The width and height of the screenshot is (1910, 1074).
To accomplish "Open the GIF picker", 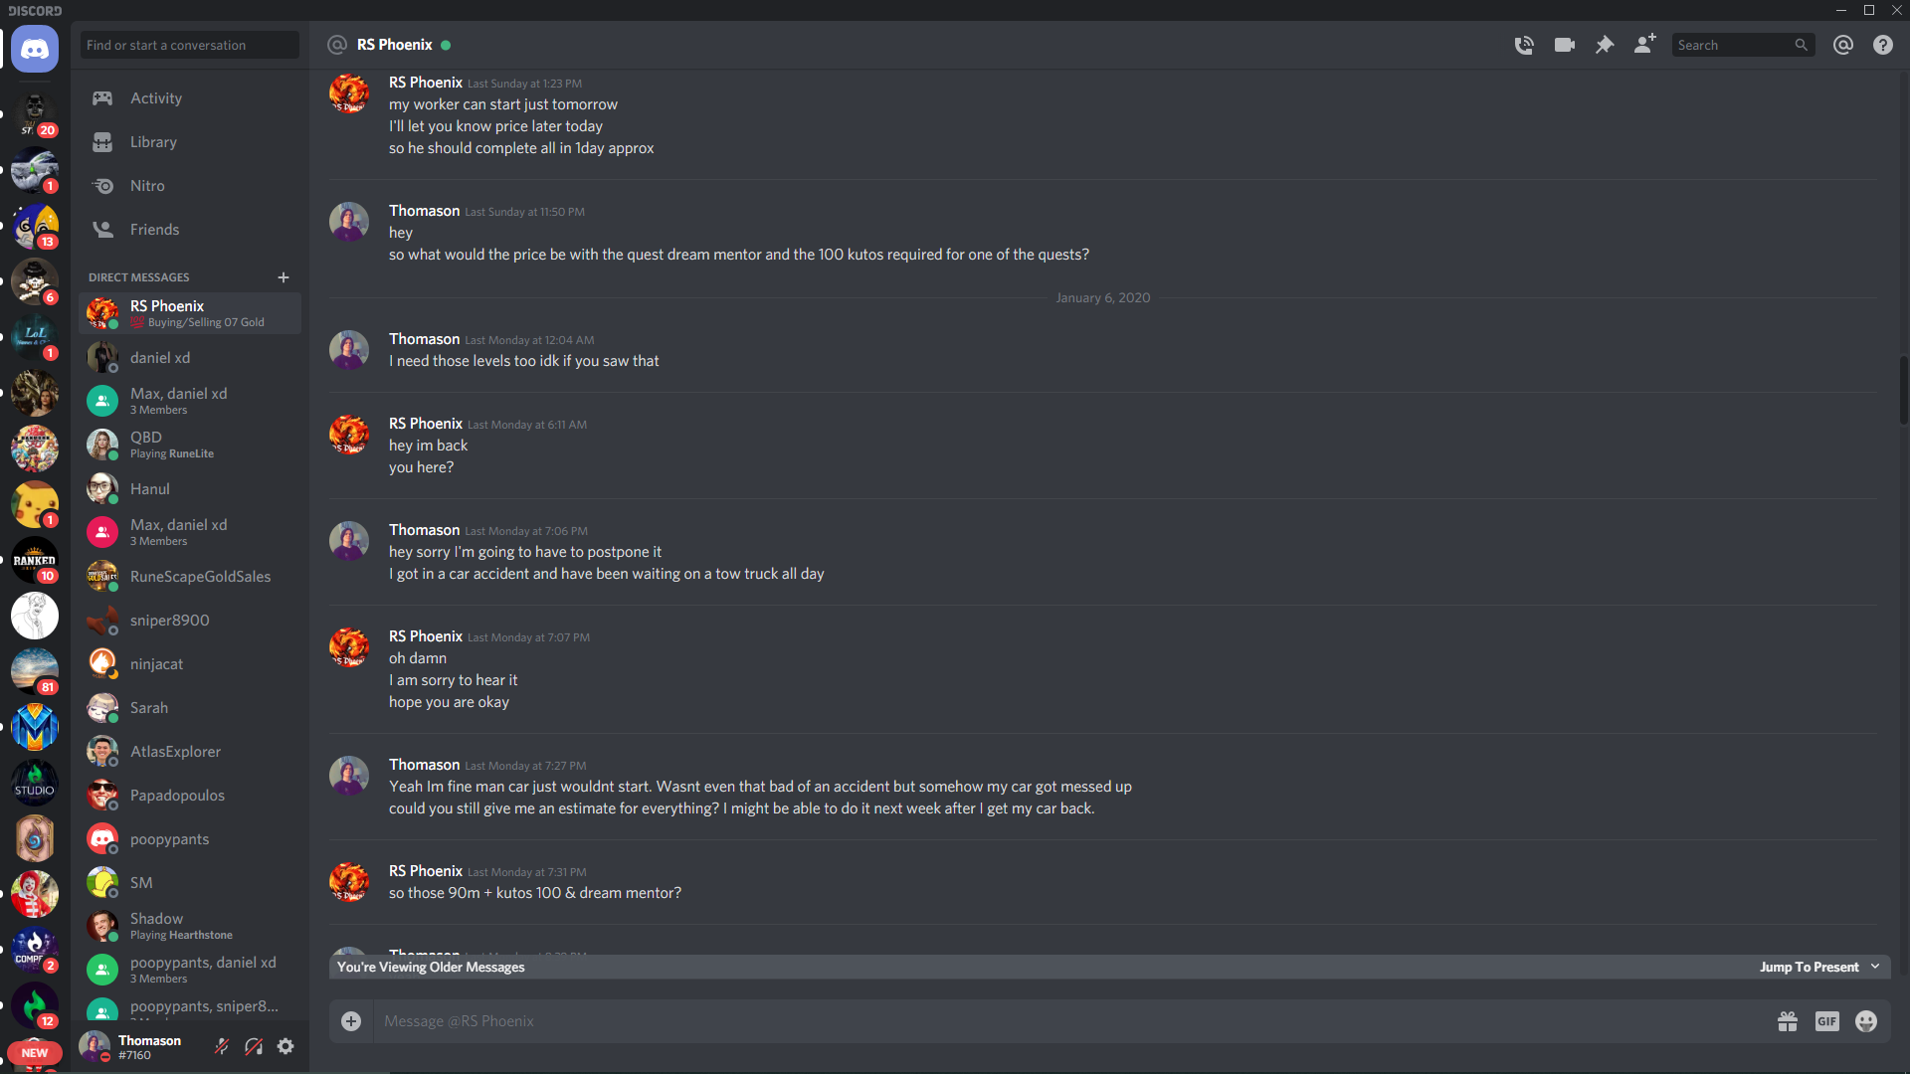I will [1827, 1021].
